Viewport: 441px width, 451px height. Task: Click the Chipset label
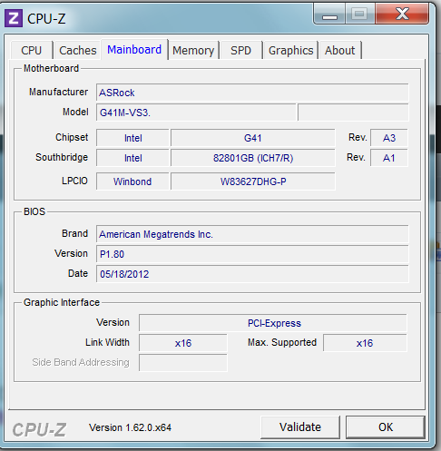[x=72, y=137]
